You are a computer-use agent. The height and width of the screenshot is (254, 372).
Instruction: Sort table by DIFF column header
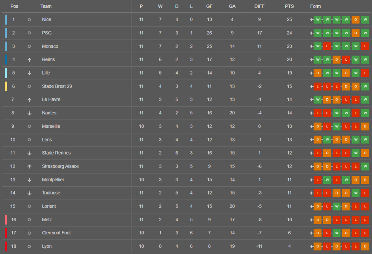(259, 6)
